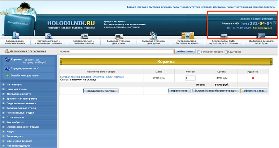Open digital tech and laptops category icon
The width and height of the screenshot is (279, 148).
point(261,36)
